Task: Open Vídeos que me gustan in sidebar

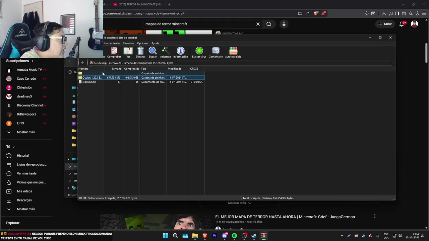Action: coord(31,182)
